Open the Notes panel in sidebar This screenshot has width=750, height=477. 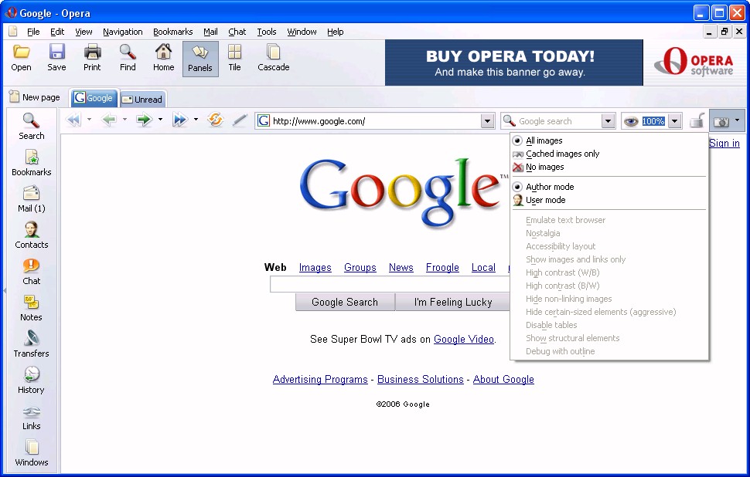click(x=31, y=307)
